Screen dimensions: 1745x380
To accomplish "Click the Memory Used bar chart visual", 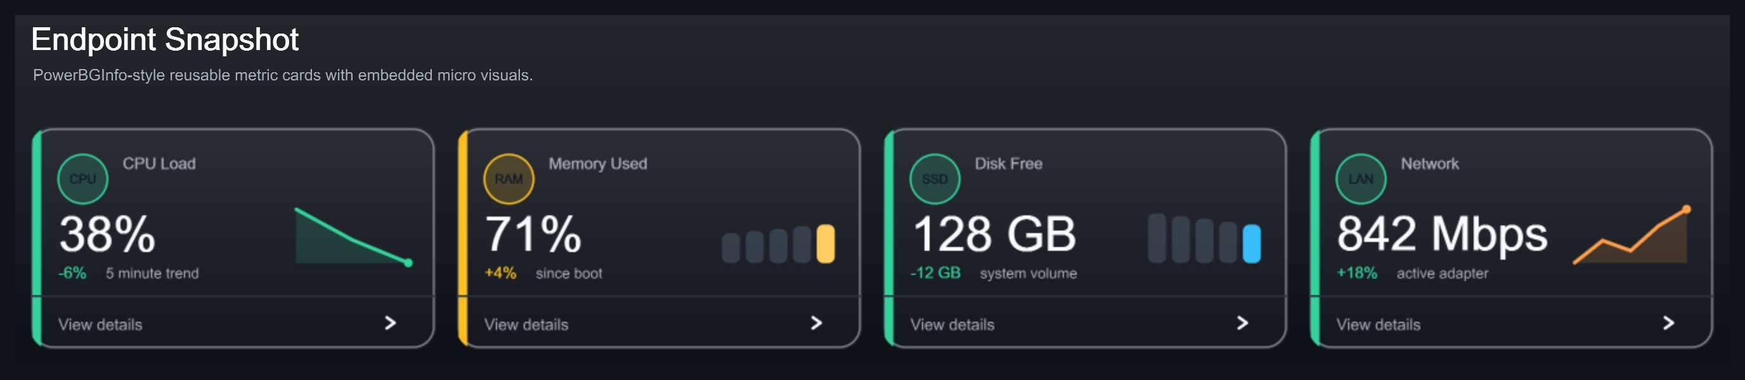I will click(779, 243).
